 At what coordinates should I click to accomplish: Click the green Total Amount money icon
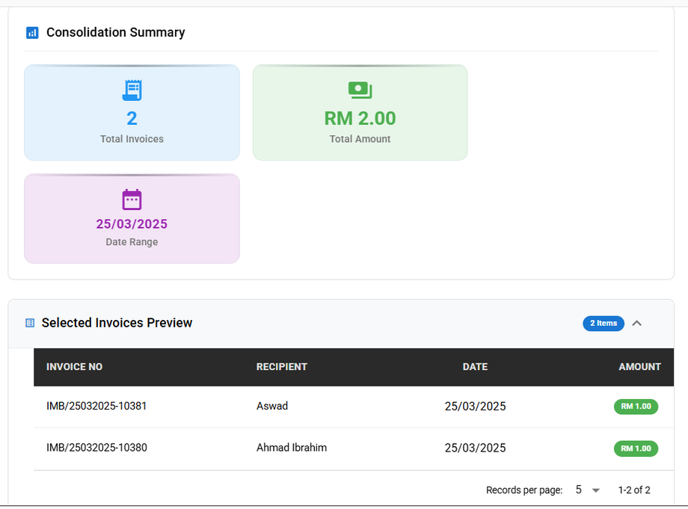pos(360,90)
